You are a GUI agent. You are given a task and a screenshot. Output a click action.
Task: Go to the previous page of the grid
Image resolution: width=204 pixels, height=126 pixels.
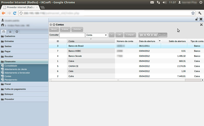pos(145,35)
